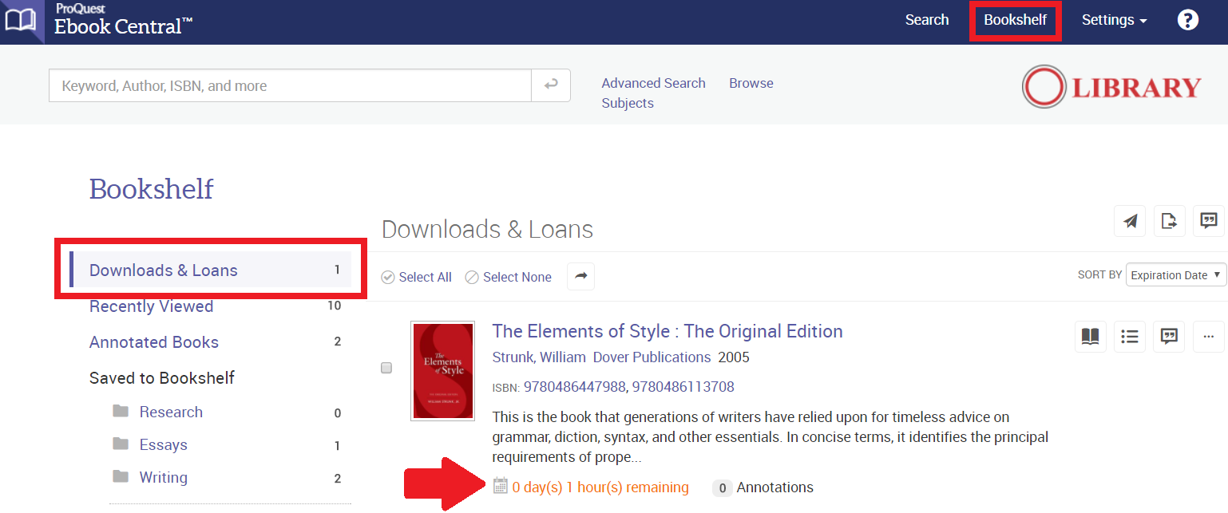Open the Sort By Expiration Date dropdown
The height and width of the screenshot is (513, 1228).
[x=1176, y=275]
